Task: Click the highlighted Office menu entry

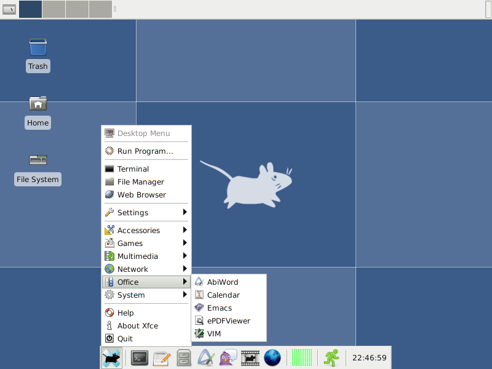Action: pos(146,282)
